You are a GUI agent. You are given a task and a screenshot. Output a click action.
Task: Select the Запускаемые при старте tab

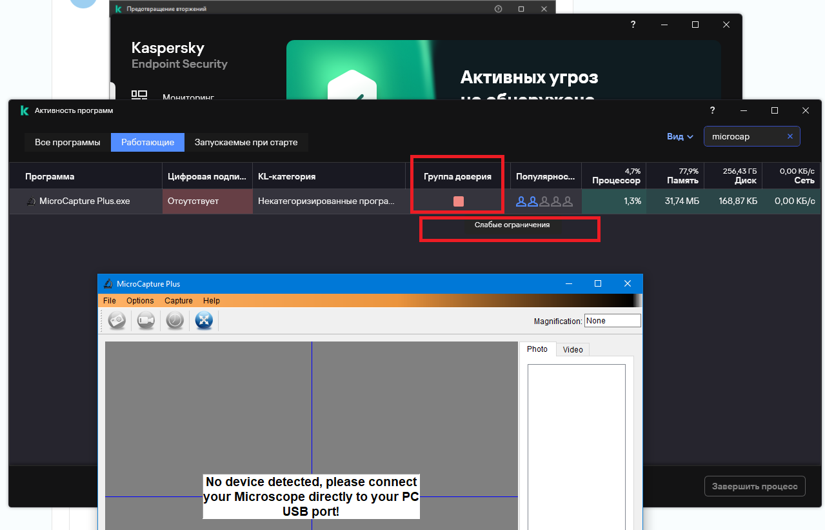pyautogui.click(x=246, y=142)
